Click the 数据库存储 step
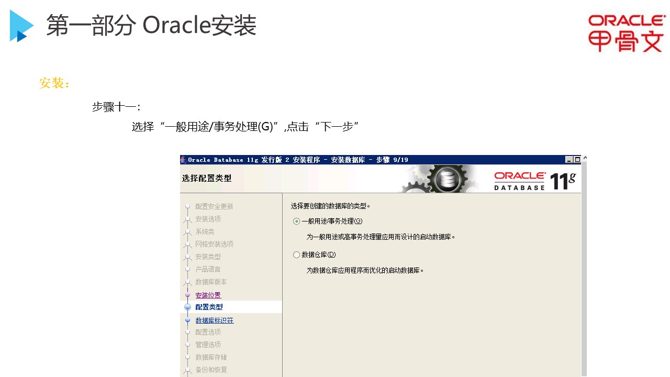This screenshot has height=377, width=670. tap(211, 357)
